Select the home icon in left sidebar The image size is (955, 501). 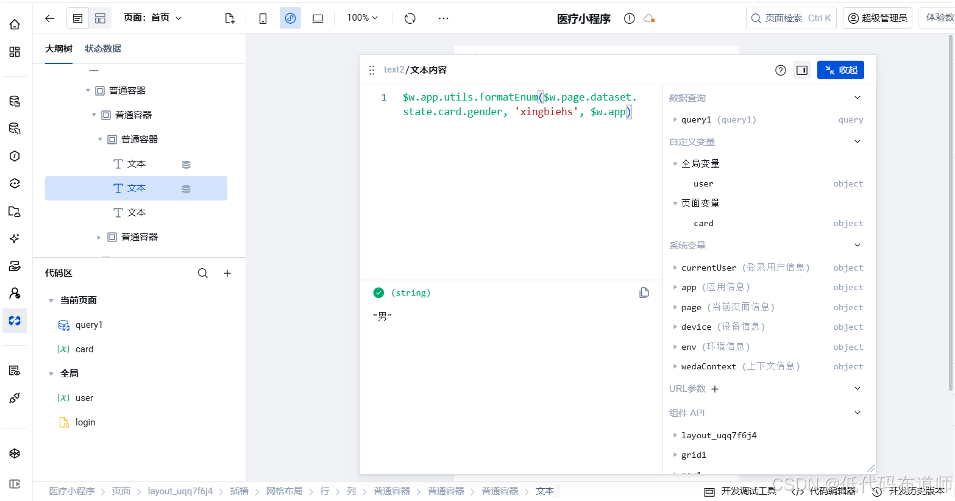[x=15, y=24]
